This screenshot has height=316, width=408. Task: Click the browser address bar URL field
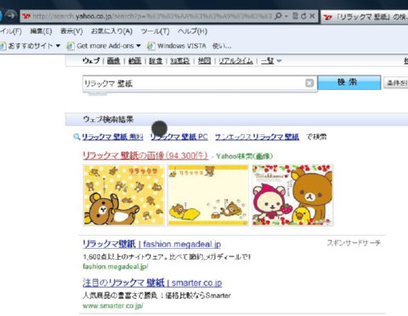pyautogui.click(x=152, y=16)
